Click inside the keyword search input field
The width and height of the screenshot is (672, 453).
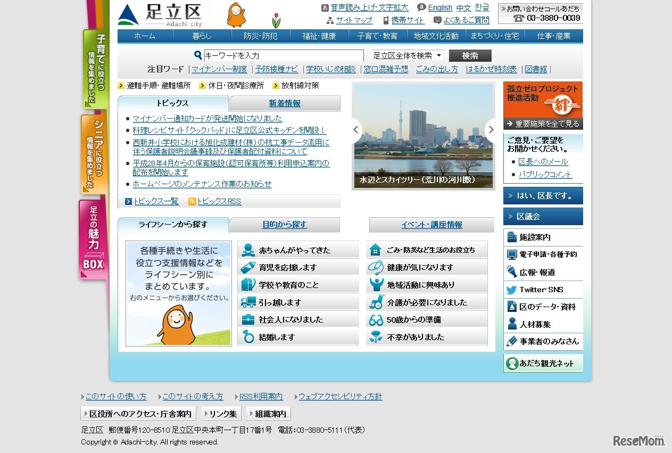[282, 55]
